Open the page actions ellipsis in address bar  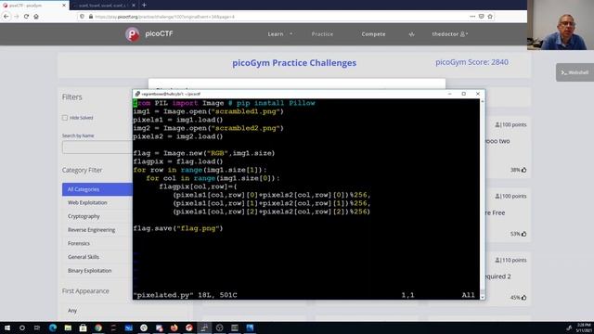(472, 17)
